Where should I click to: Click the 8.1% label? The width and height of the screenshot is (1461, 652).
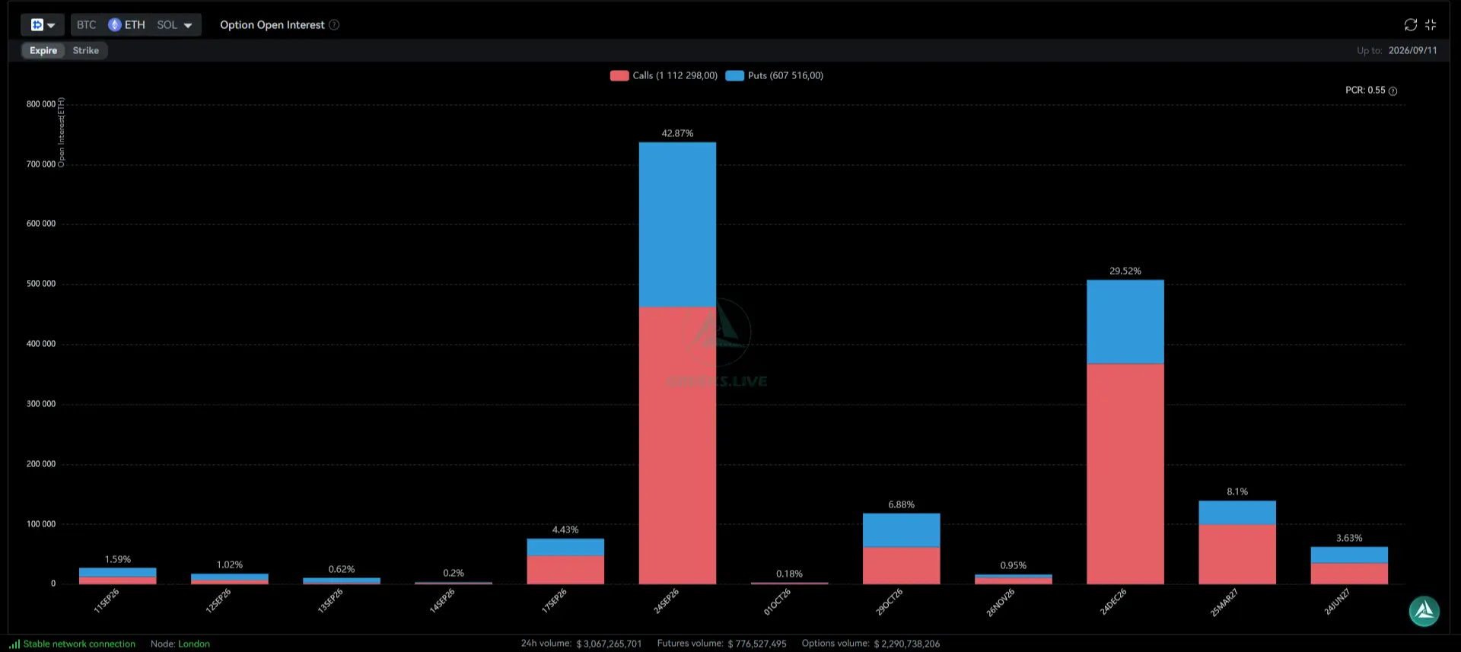(1237, 491)
